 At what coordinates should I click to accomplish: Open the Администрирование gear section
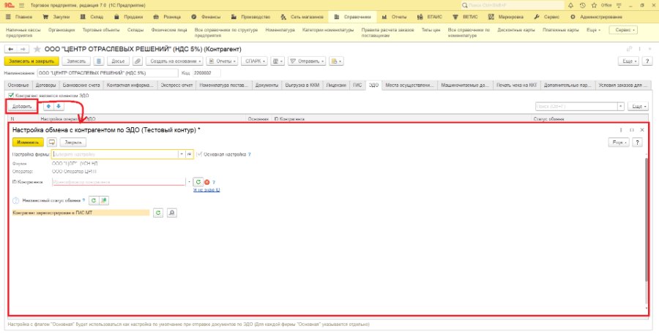coord(596,18)
